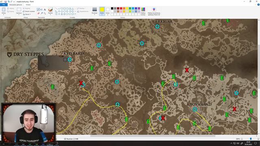The image size is (260, 146).
Task: Click the Redo arrow in title bar
Action: point(11,2)
